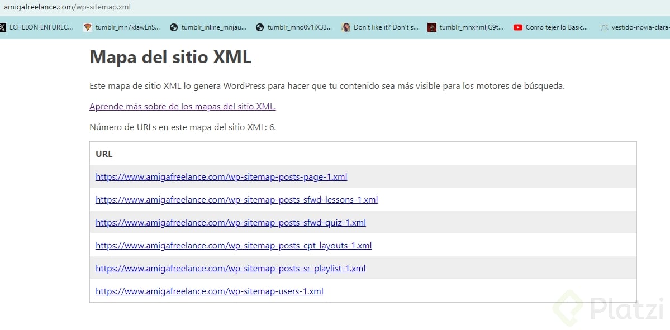Open the tumblr_mno0v1iX33 bookmark
The image size is (670, 330).
(294, 27)
